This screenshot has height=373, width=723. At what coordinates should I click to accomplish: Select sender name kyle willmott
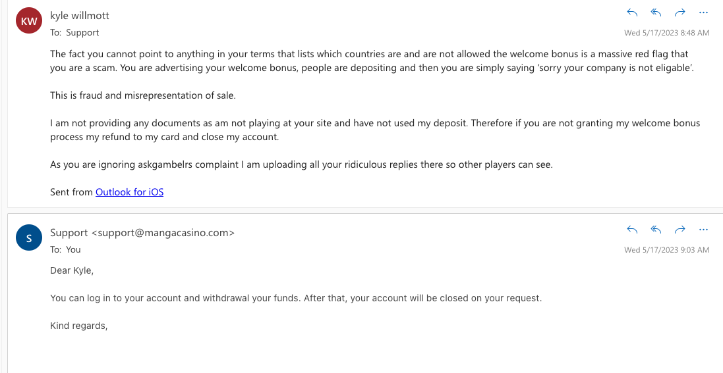pyautogui.click(x=80, y=15)
